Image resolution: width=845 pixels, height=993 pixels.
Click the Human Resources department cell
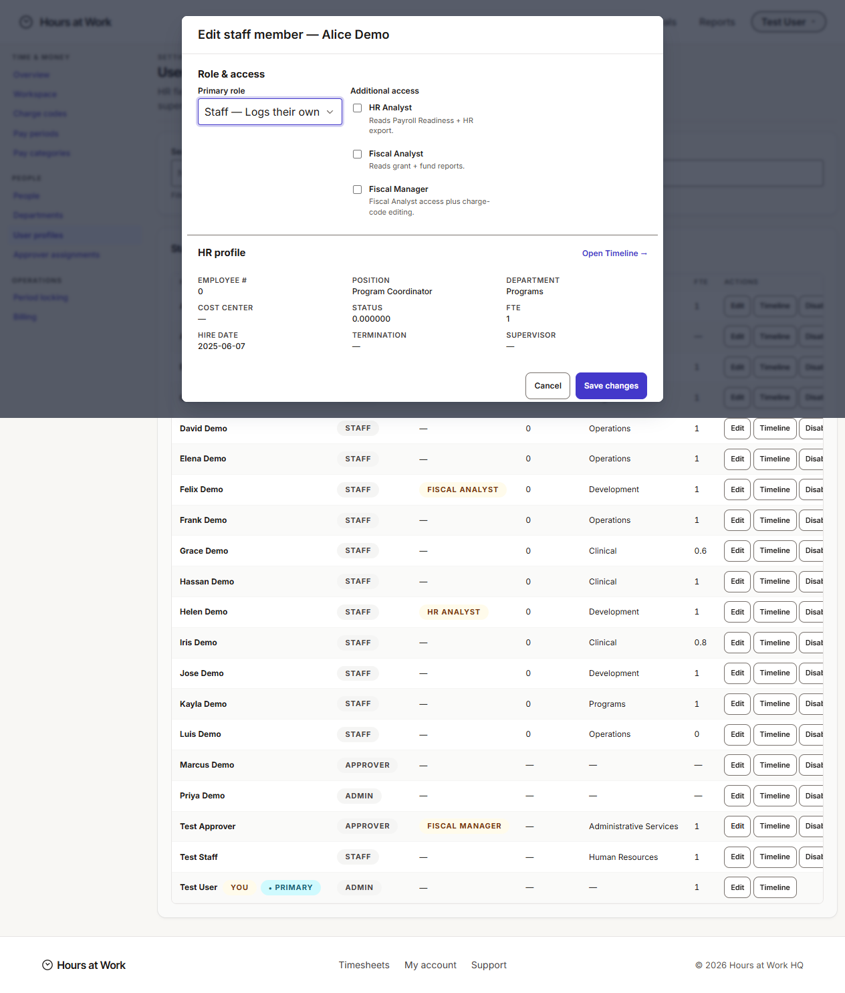(623, 857)
